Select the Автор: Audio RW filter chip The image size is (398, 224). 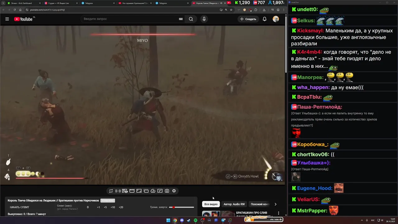pos(234,204)
